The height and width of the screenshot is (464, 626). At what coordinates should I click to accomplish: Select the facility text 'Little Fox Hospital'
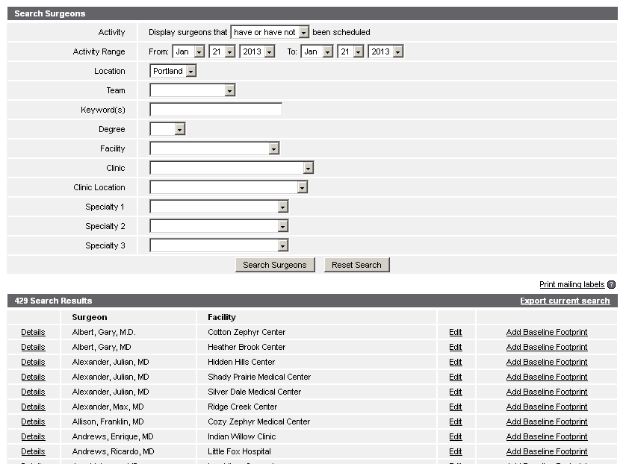239,451
